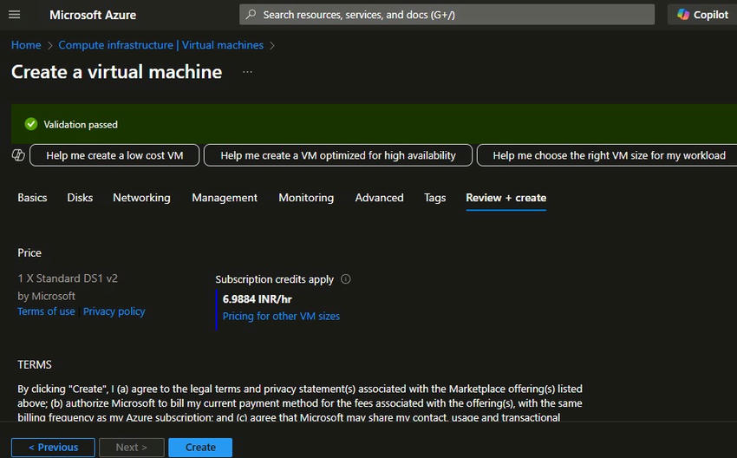Click the Subscription credits apply label

275,279
